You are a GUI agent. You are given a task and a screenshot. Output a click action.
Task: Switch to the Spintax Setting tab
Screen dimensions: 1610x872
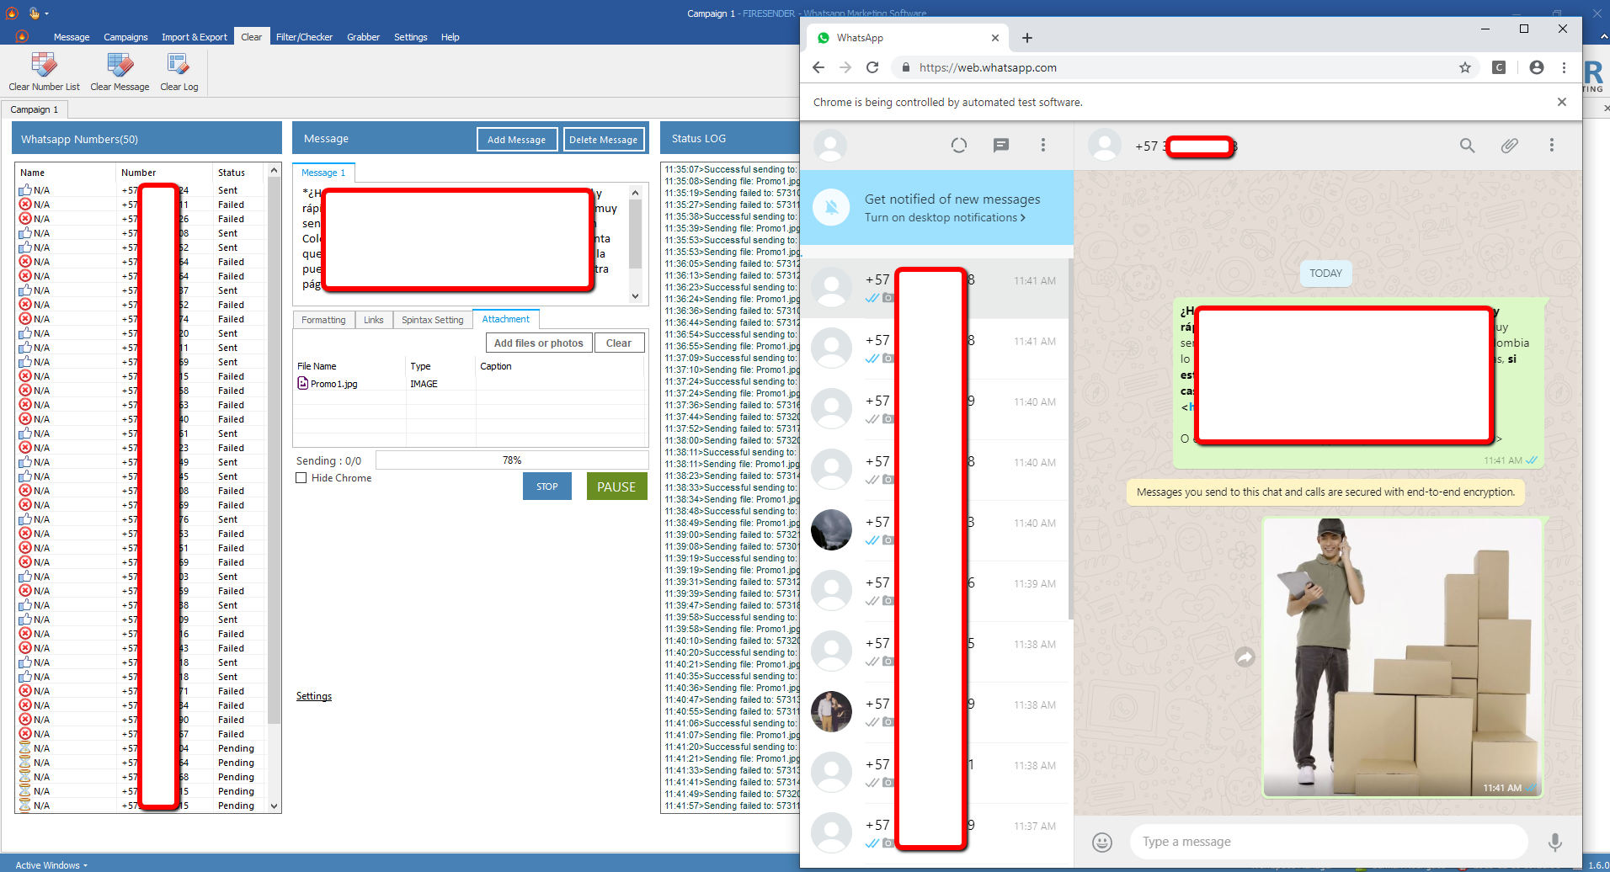[433, 320]
